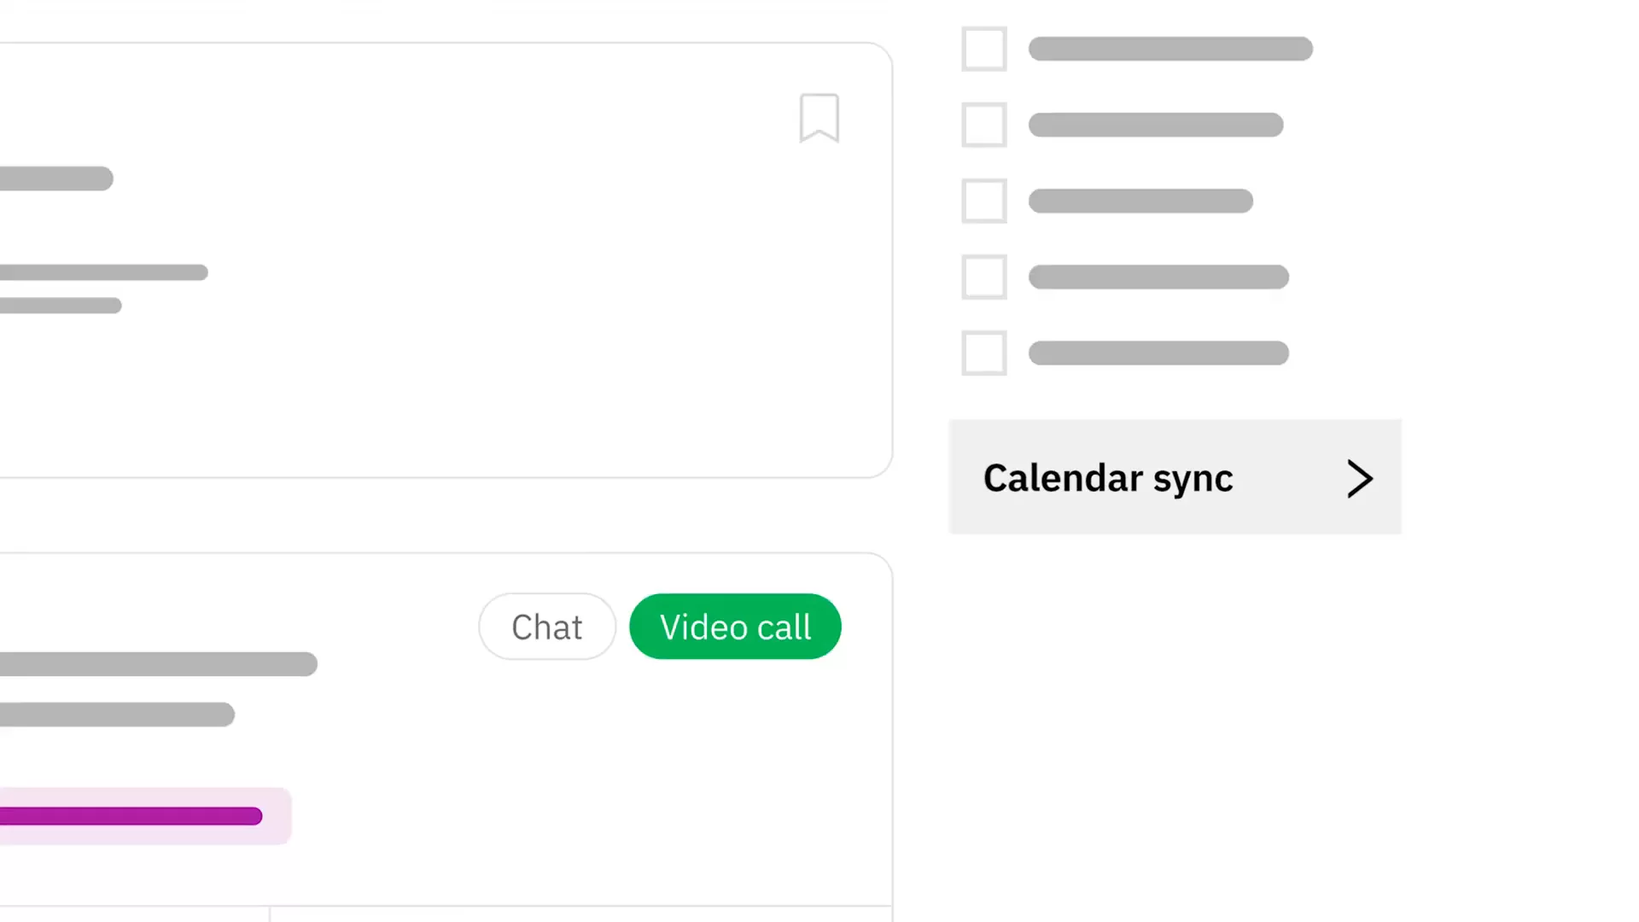Tick the first checkbox in the list
Viewport: 1639px width, 922px height.
[983, 49]
